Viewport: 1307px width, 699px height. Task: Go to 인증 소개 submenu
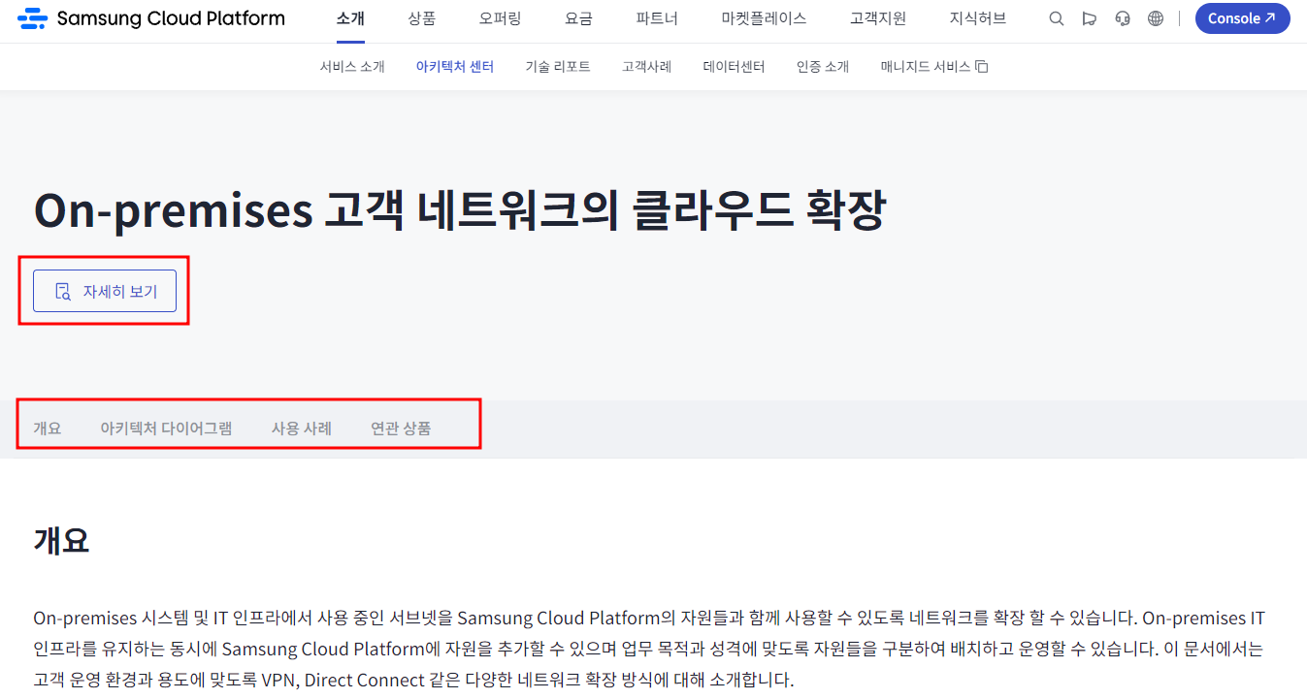823,67
